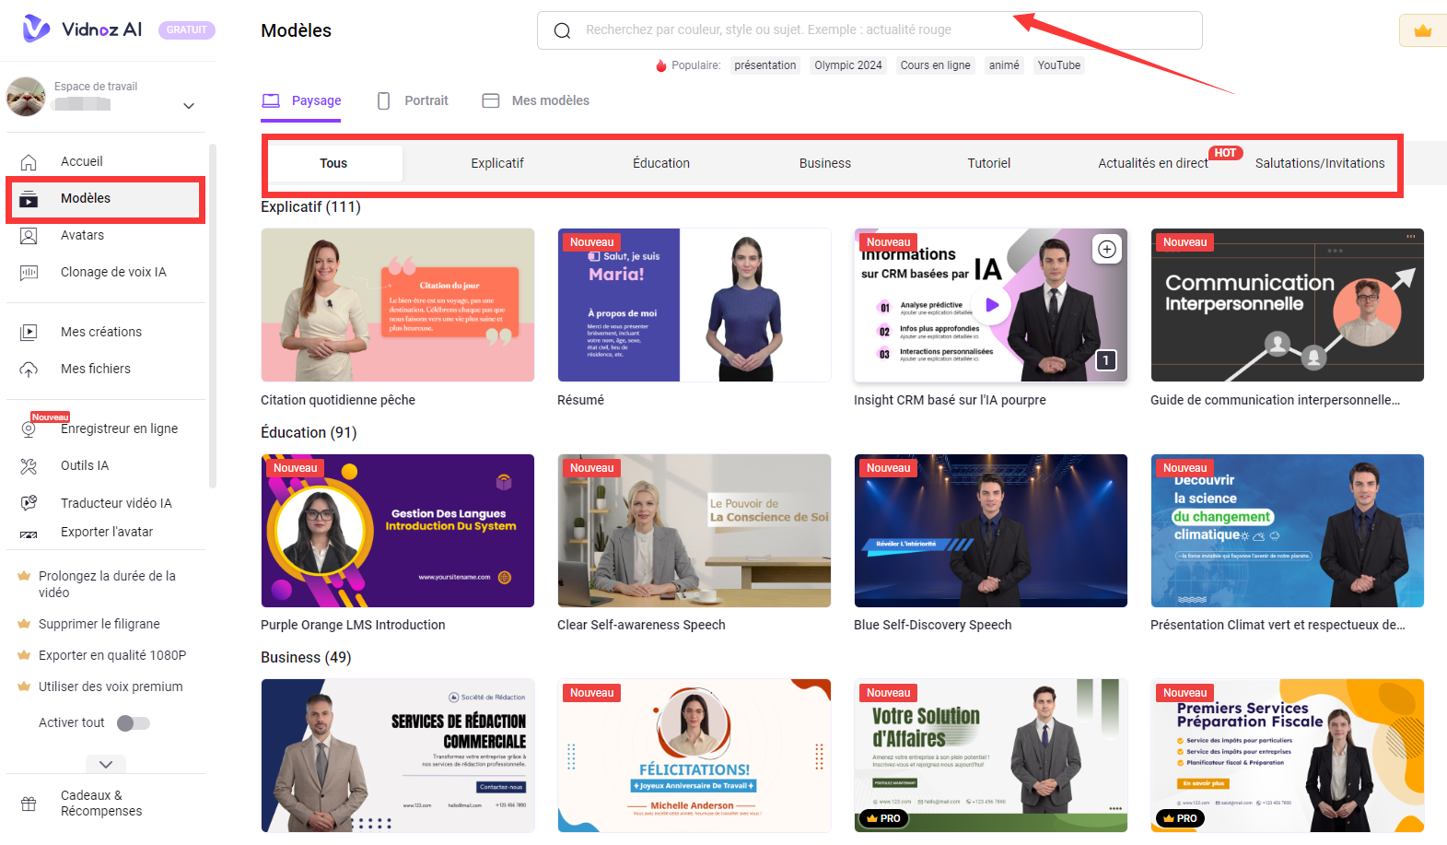Select the Éducation category filter
This screenshot has width=1447, height=845.
click(x=661, y=163)
